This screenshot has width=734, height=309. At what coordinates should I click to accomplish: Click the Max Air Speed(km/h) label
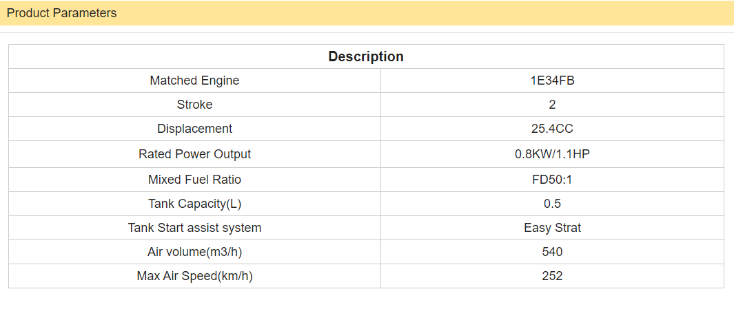tap(194, 276)
